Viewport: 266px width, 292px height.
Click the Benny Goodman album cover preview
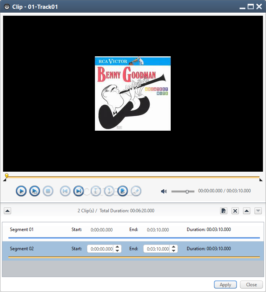(x=133, y=94)
